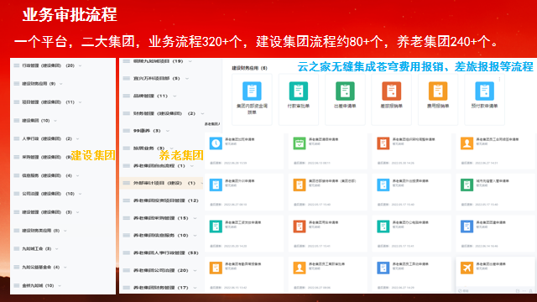
Task: Open the 费用报销单 card label
Action: tap(438, 107)
